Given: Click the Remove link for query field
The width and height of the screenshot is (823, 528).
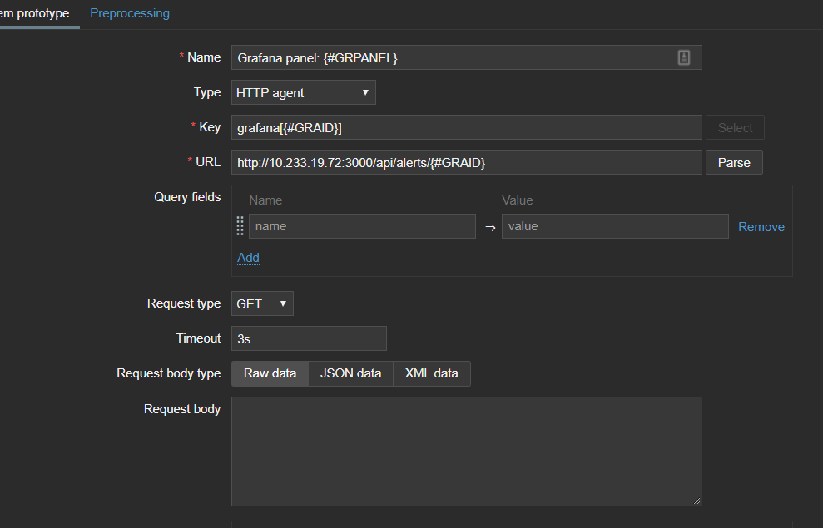Looking at the screenshot, I should [761, 226].
